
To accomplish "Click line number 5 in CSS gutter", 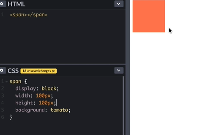I will 3,110.
